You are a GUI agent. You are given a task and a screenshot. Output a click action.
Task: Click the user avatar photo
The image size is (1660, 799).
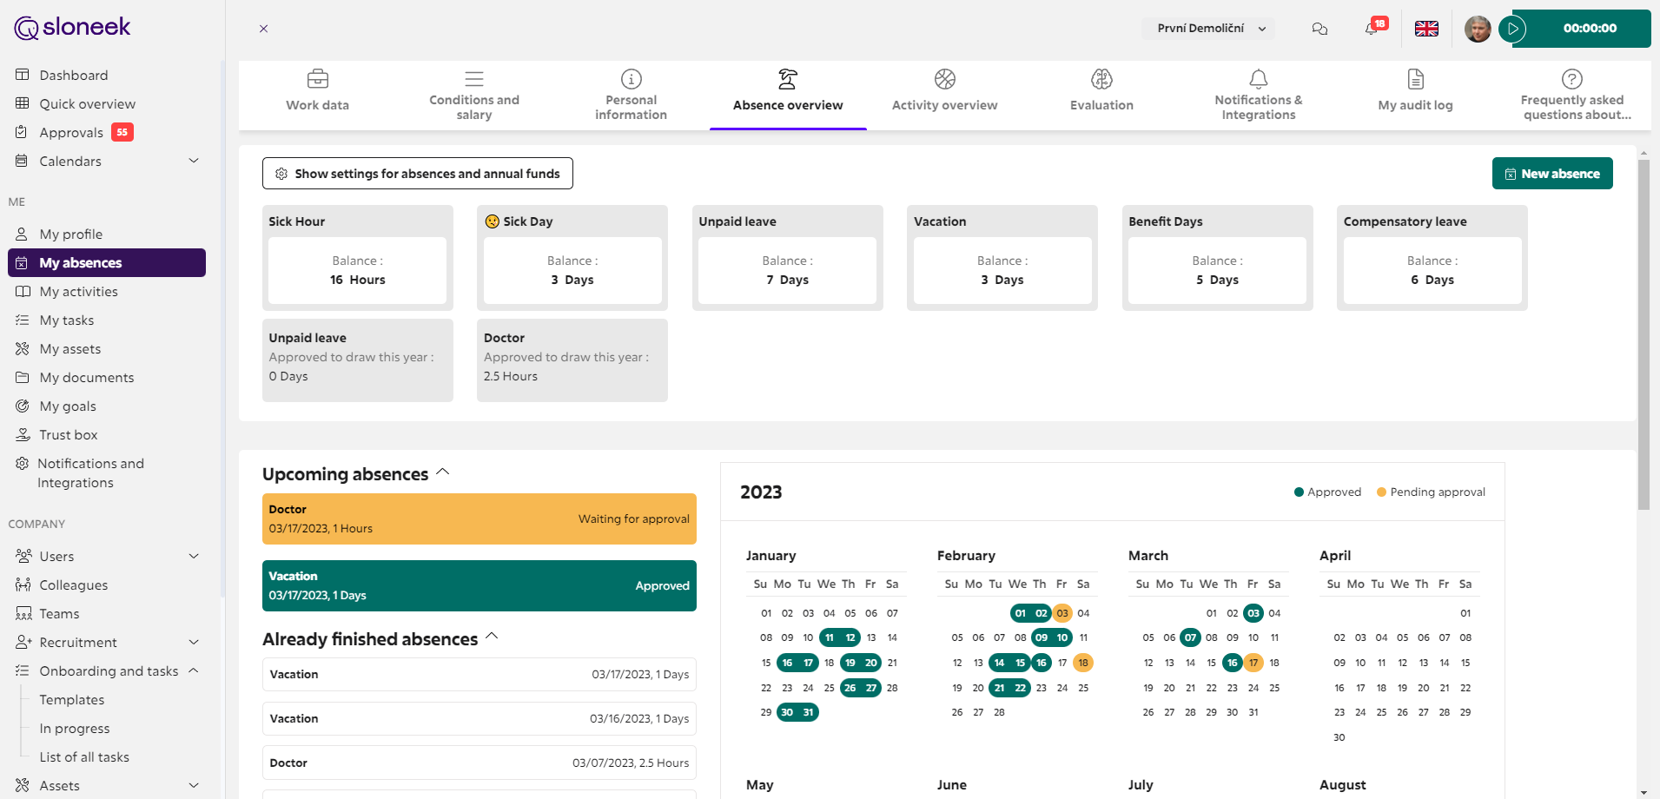[x=1477, y=29]
